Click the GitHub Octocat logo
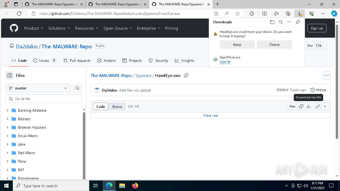Viewport: 340px width, 191px height. click(14, 28)
